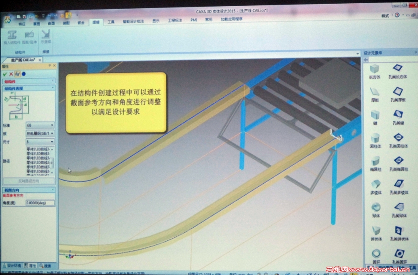Screen dimensions: 418x275
Task: Click the back arrow in design element library
Action: (366, 60)
